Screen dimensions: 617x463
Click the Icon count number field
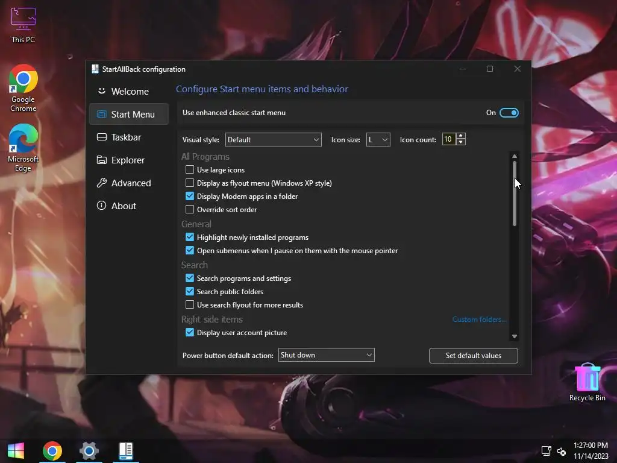pos(449,139)
